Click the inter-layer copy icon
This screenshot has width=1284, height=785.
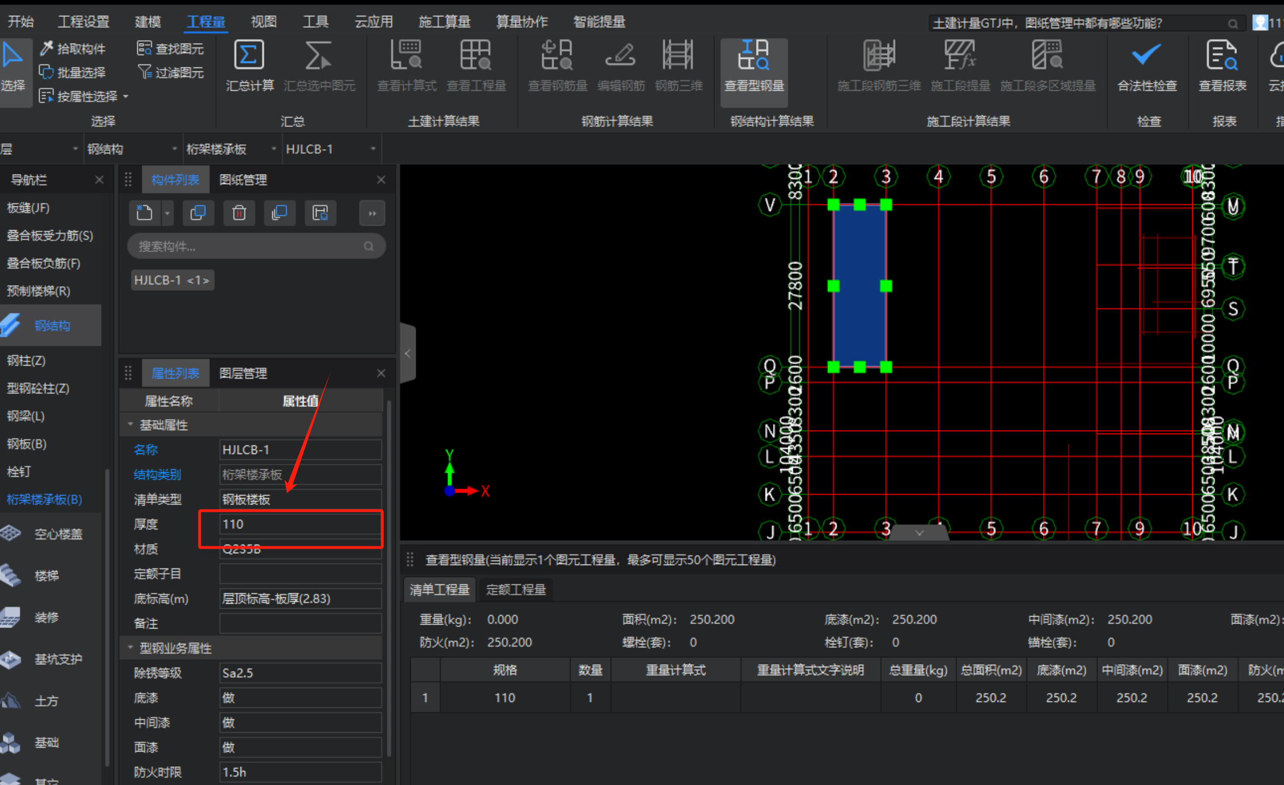coord(280,213)
